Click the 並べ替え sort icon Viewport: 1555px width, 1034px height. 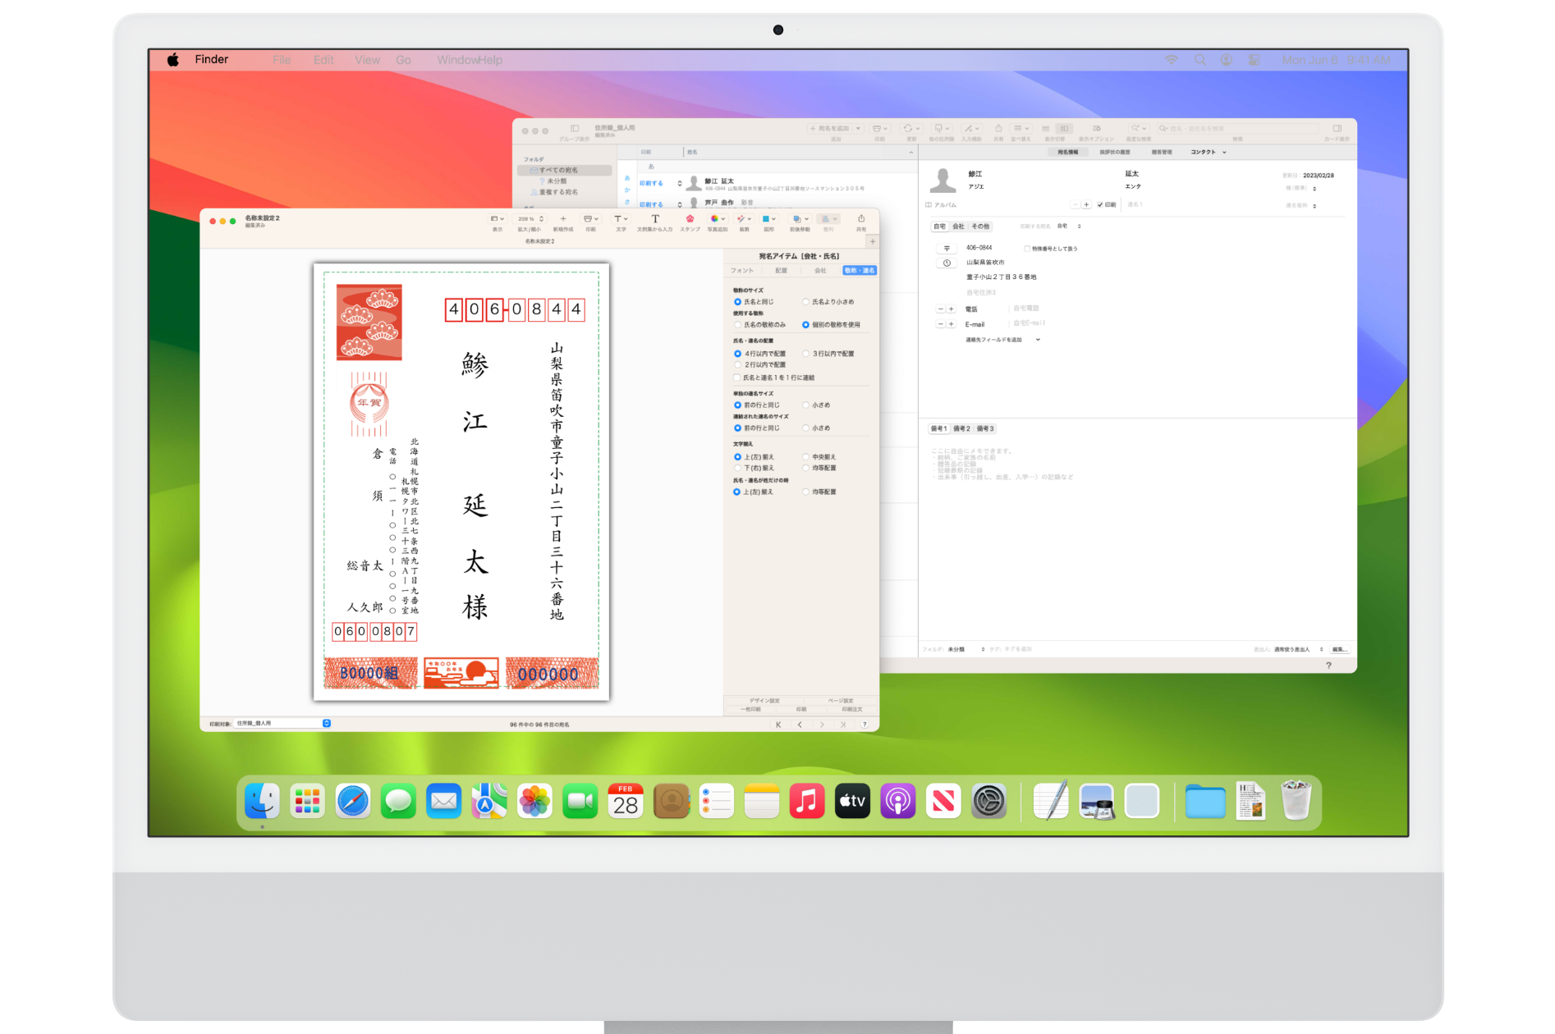1021,129
